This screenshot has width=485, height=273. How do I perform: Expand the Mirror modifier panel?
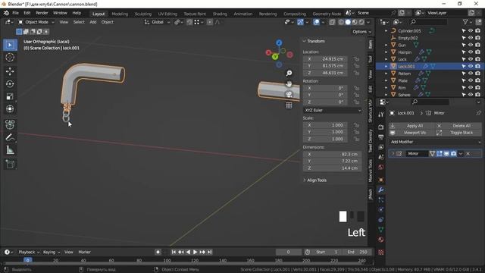pos(393,153)
